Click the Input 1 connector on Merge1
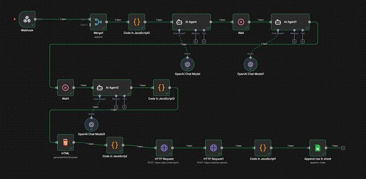The width and height of the screenshot is (366, 179). click(90, 19)
